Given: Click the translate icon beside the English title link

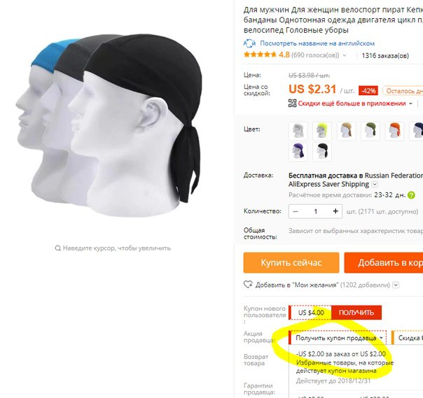Looking at the screenshot, I should (249, 43).
